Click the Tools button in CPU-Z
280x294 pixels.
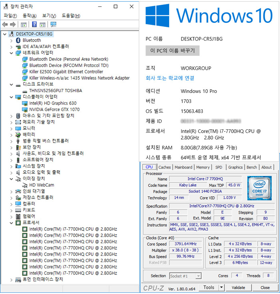(x=209, y=288)
